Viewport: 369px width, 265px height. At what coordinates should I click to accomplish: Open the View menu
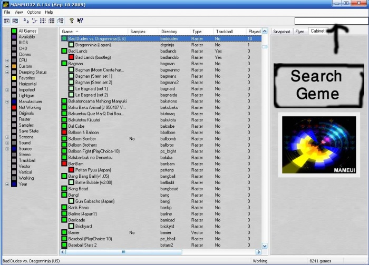tap(18, 12)
